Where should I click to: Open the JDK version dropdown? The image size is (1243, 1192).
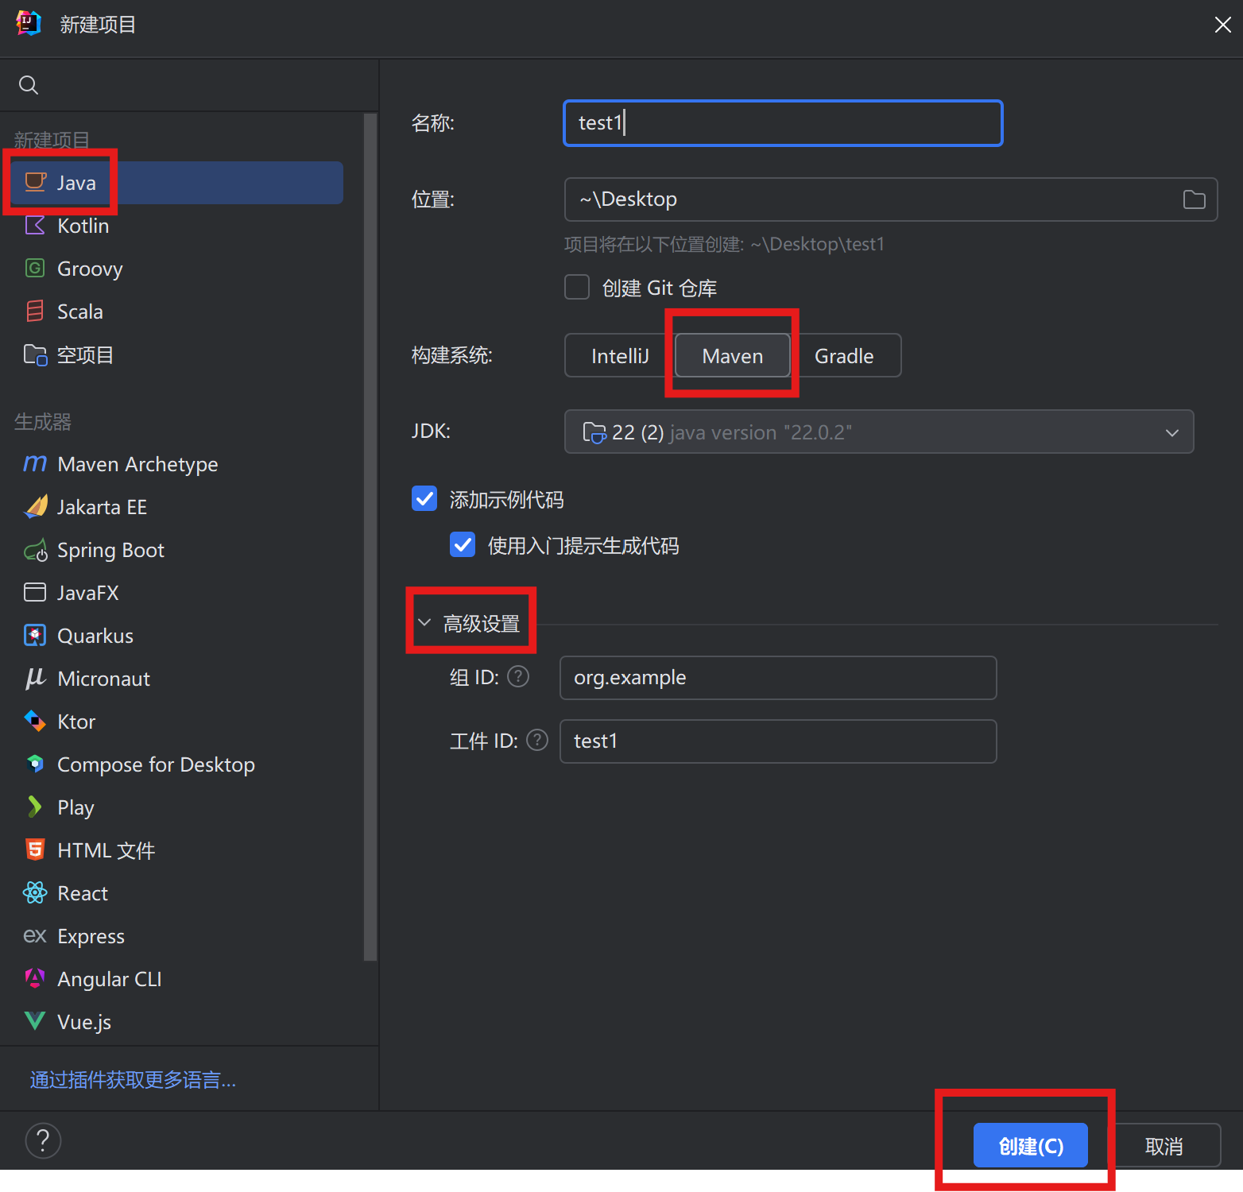879,432
